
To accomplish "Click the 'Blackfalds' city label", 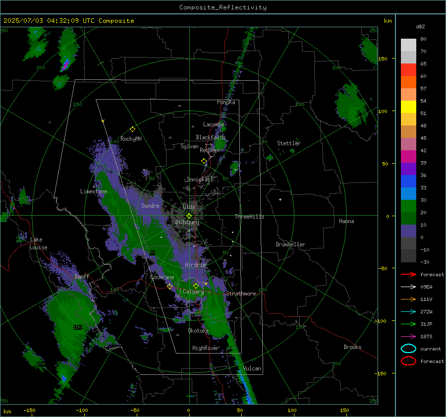I will (x=211, y=137).
